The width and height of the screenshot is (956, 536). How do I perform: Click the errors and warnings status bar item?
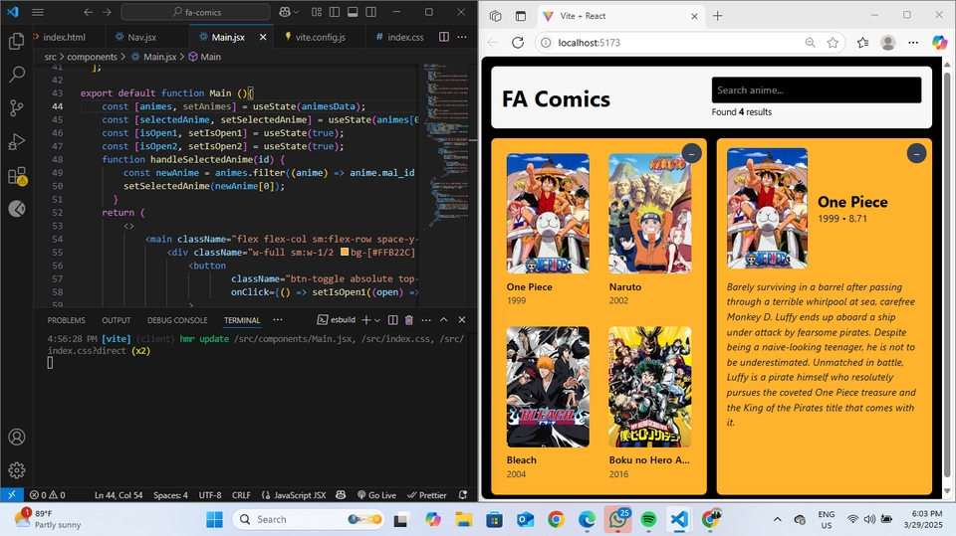[48, 495]
